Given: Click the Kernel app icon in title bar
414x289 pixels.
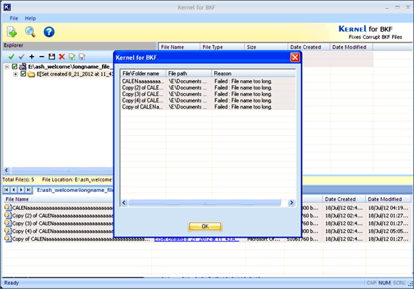Looking at the screenshot, I should 7,7.
